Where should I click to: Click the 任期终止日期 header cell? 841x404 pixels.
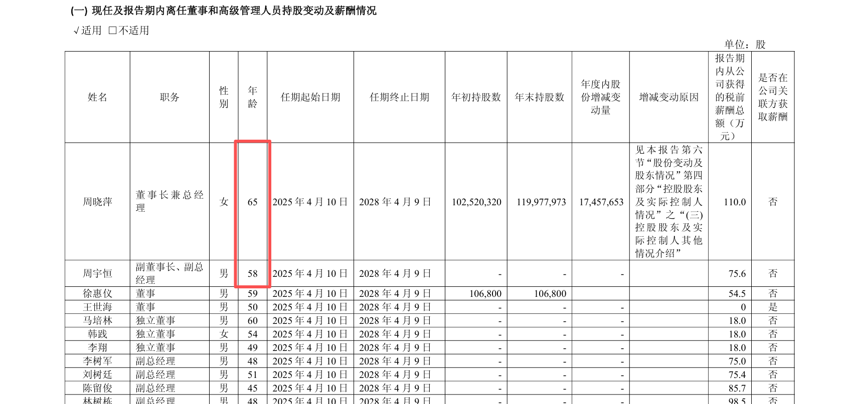[399, 97]
